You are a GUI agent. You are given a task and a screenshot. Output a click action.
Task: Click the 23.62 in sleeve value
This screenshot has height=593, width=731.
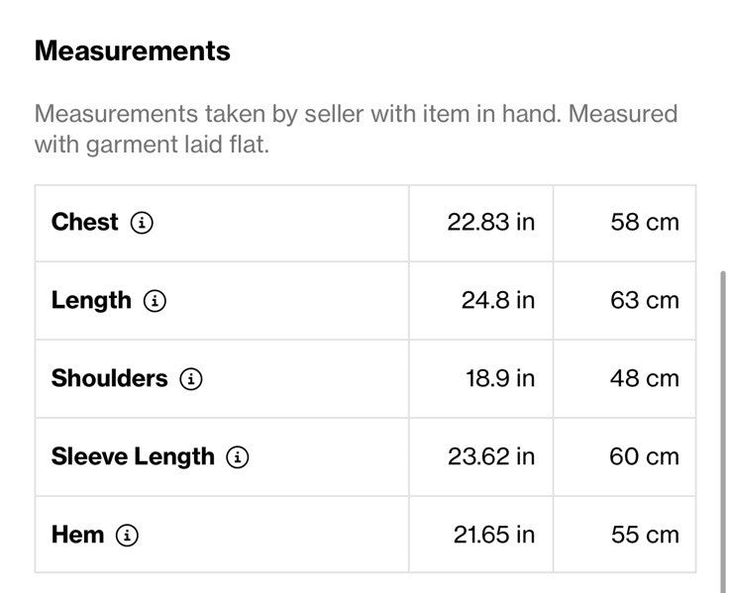click(x=491, y=456)
